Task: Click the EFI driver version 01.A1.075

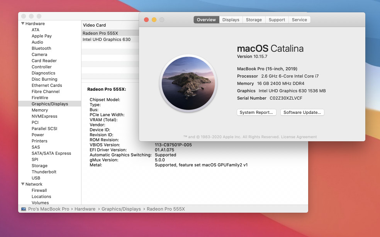Action: 165,150
